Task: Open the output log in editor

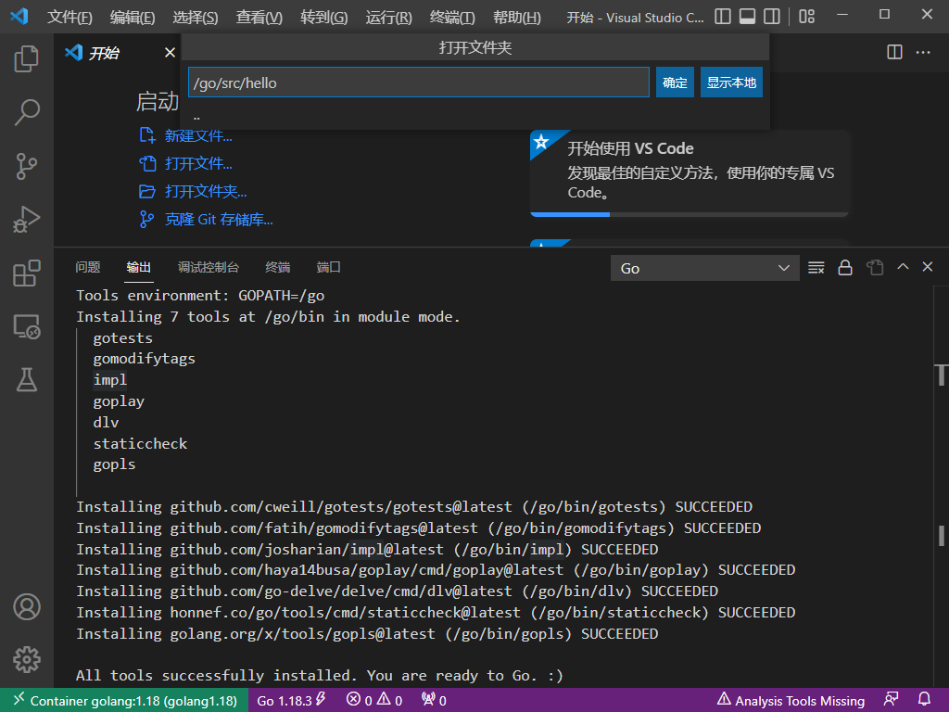Action: coord(875,268)
